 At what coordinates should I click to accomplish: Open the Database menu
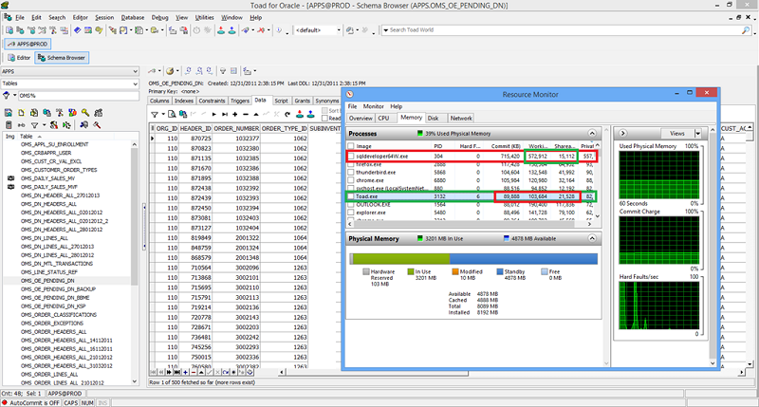[133, 17]
